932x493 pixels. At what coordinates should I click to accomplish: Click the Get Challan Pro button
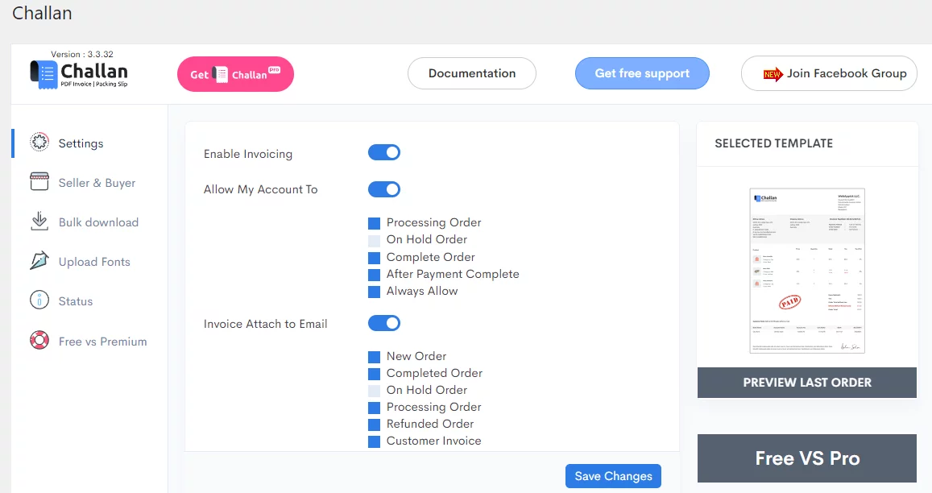click(x=235, y=74)
